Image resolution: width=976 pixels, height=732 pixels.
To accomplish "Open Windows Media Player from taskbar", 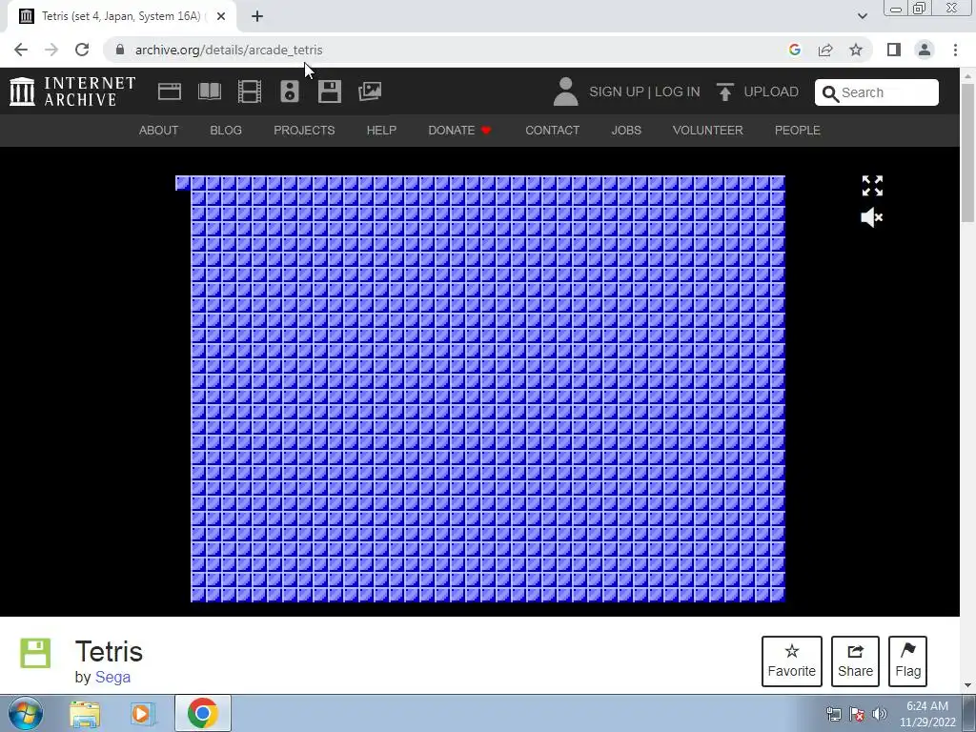I will pyautogui.click(x=142, y=714).
